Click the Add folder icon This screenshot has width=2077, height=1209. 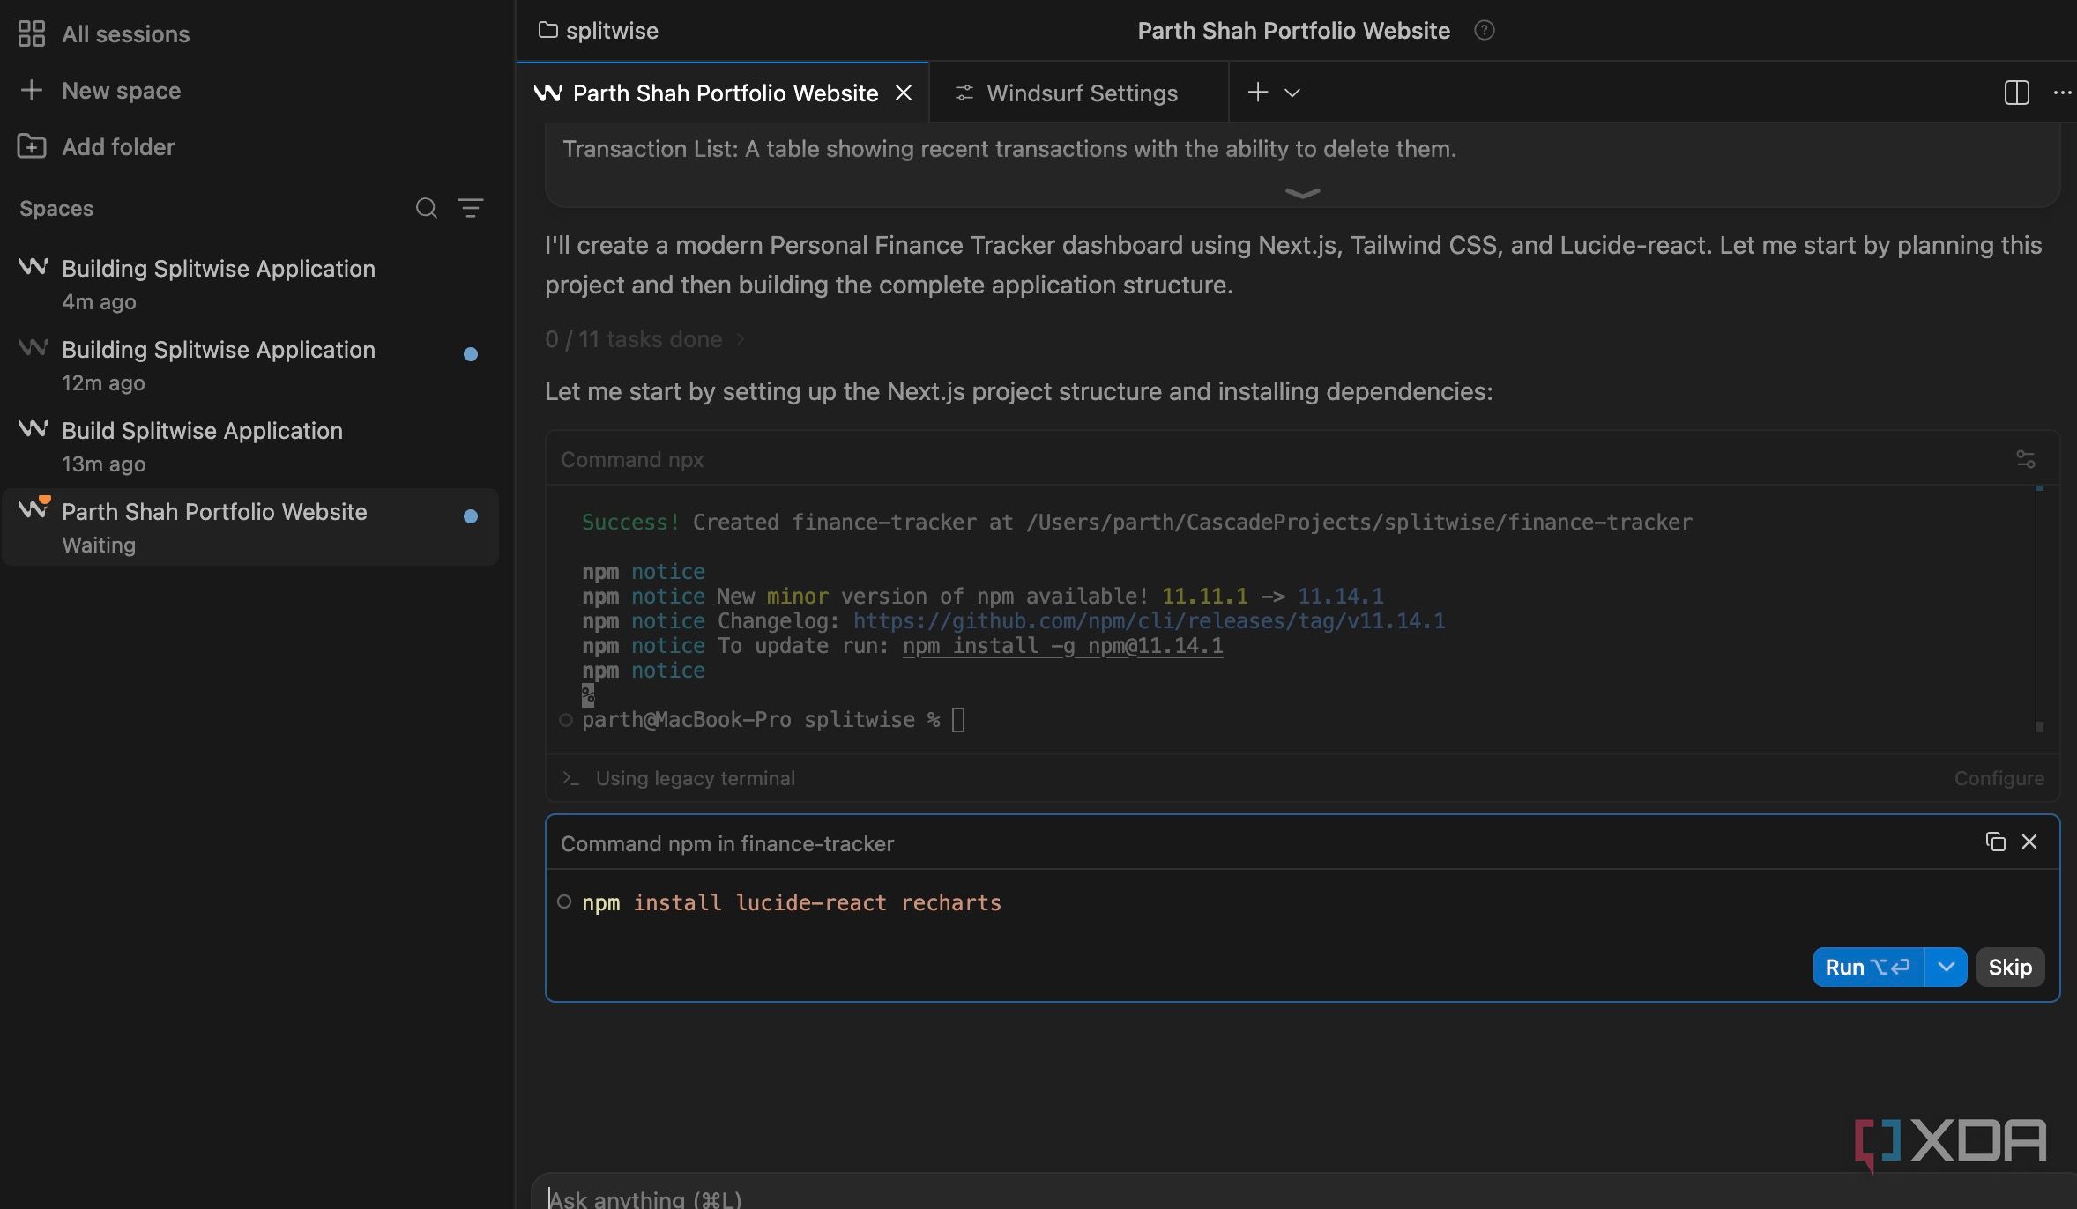[x=32, y=146]
